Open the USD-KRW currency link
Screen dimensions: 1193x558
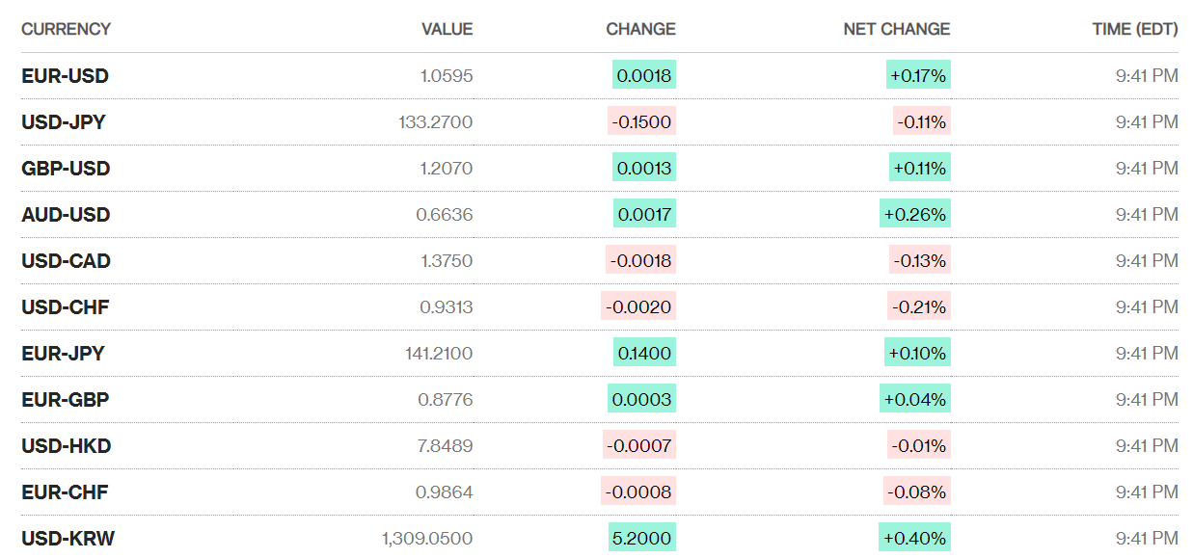(x=68, y=538)
